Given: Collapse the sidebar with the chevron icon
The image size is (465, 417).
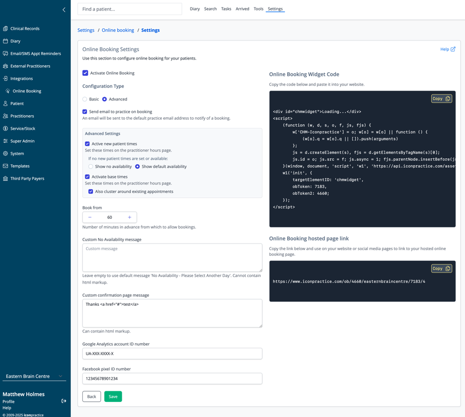Looking at the screenshot, I should pos(64,10).
